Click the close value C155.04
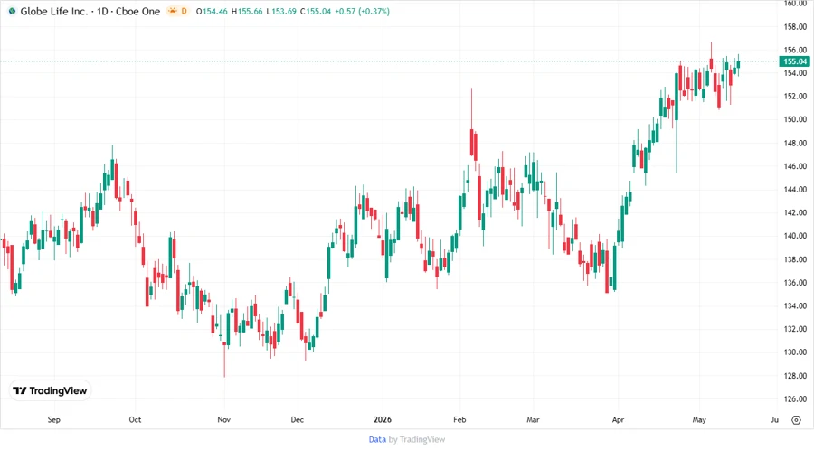The image size is (814, 450). [x=316, y=11]
